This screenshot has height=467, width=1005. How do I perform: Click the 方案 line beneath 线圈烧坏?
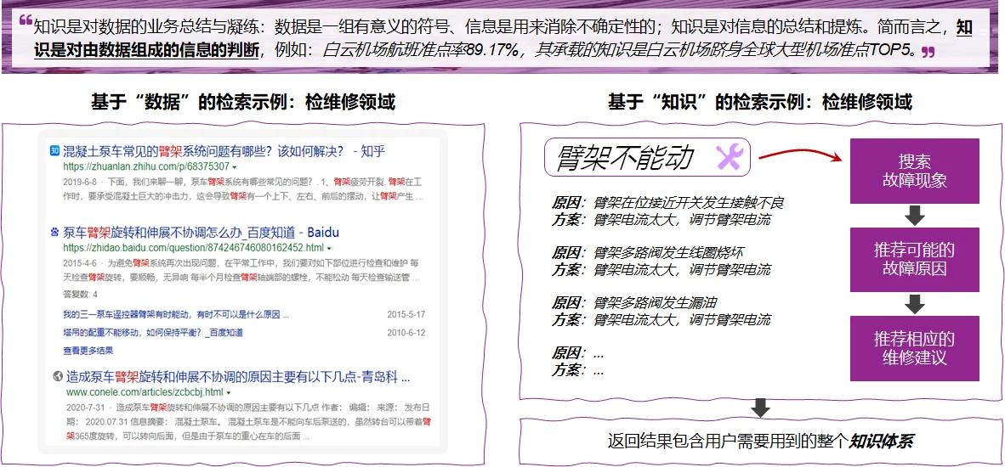coord(661,269)
